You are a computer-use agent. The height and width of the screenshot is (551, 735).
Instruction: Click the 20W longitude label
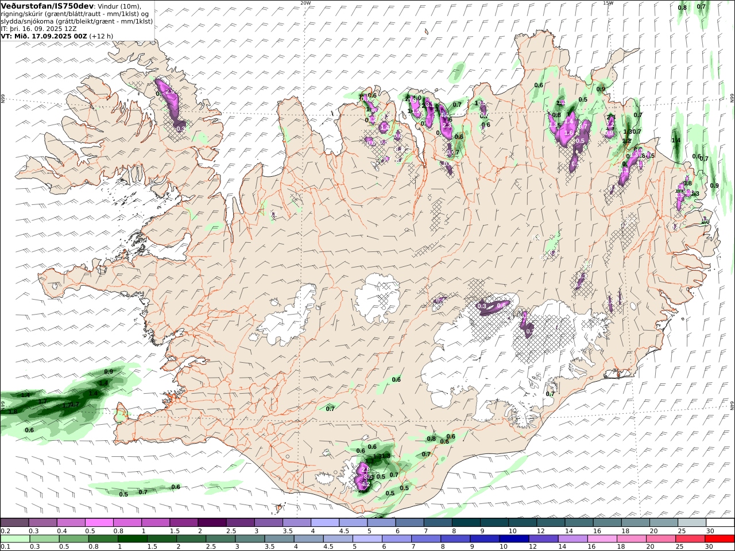tap(305, 3)
